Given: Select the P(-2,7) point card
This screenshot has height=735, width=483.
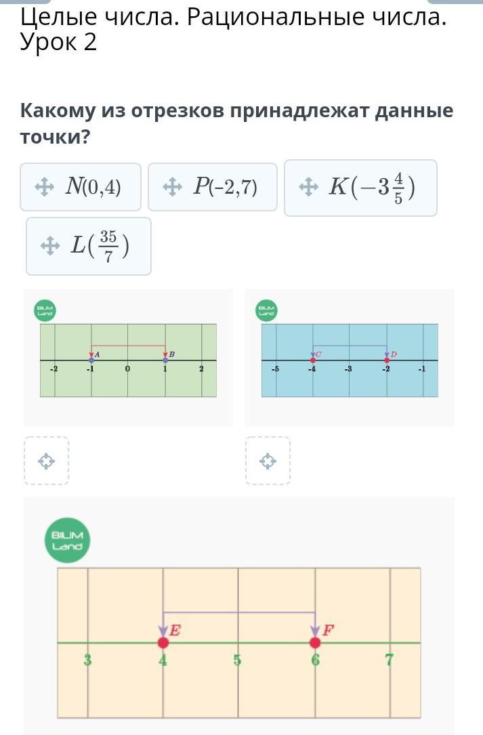Looking at the screenshot, I should (x=213, y=187).
